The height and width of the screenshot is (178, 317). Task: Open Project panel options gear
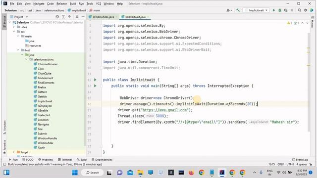77,17
